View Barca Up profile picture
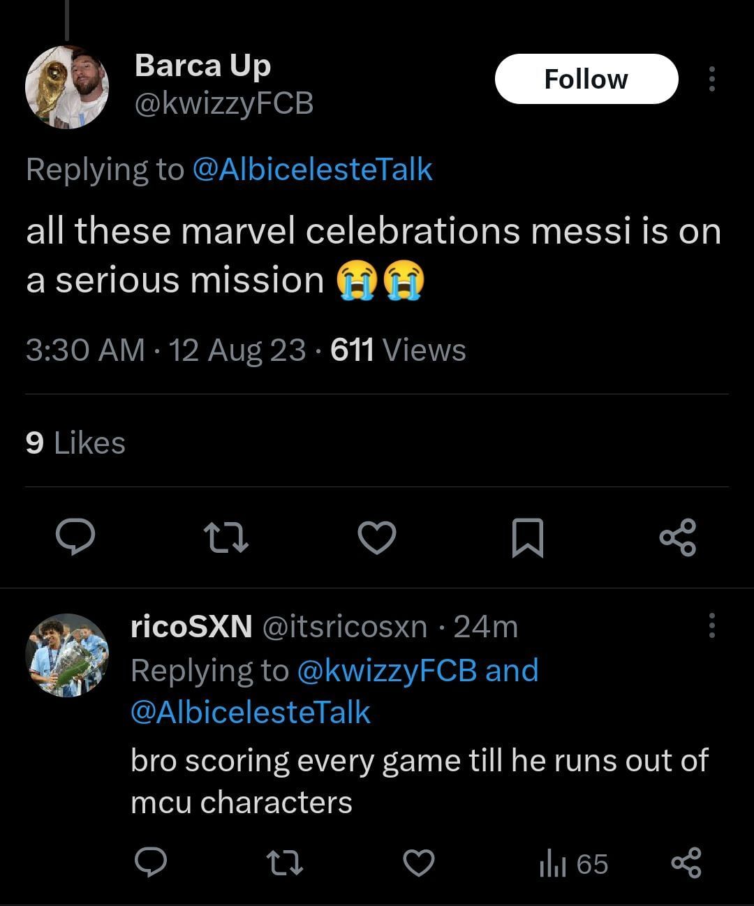 [67, 87]
